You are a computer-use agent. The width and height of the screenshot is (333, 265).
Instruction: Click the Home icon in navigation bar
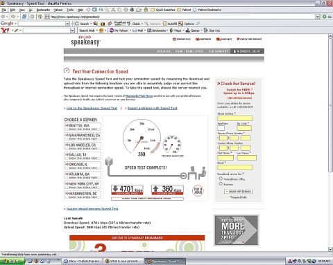pos(40,17)
